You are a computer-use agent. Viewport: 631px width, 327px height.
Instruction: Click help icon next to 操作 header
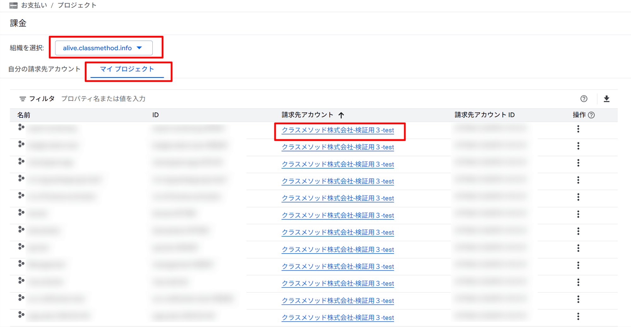pyautogui.click(x=592, y=115)
